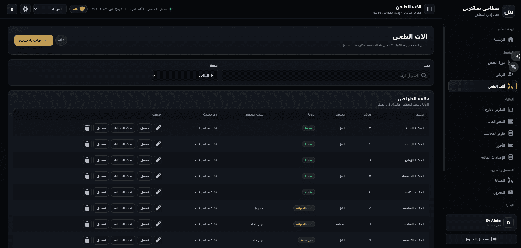This screenshot has height=248, width=521.
Task: Click the search magnifier icon
Action: pyautogui.click(x=424, y=76)
